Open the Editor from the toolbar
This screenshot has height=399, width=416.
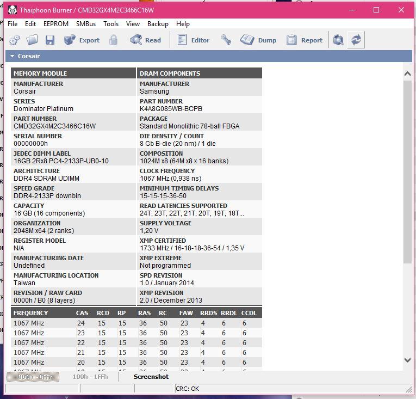coord(194,40)
